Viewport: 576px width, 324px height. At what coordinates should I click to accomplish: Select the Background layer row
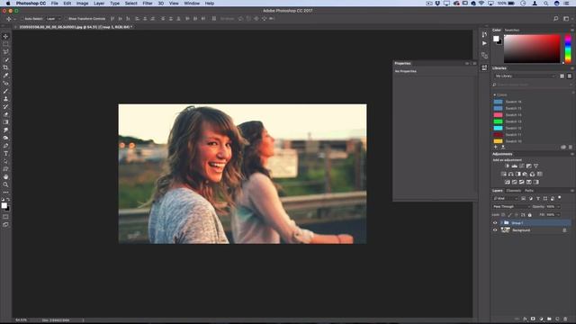pyautogui.click(x=532, y=230)
